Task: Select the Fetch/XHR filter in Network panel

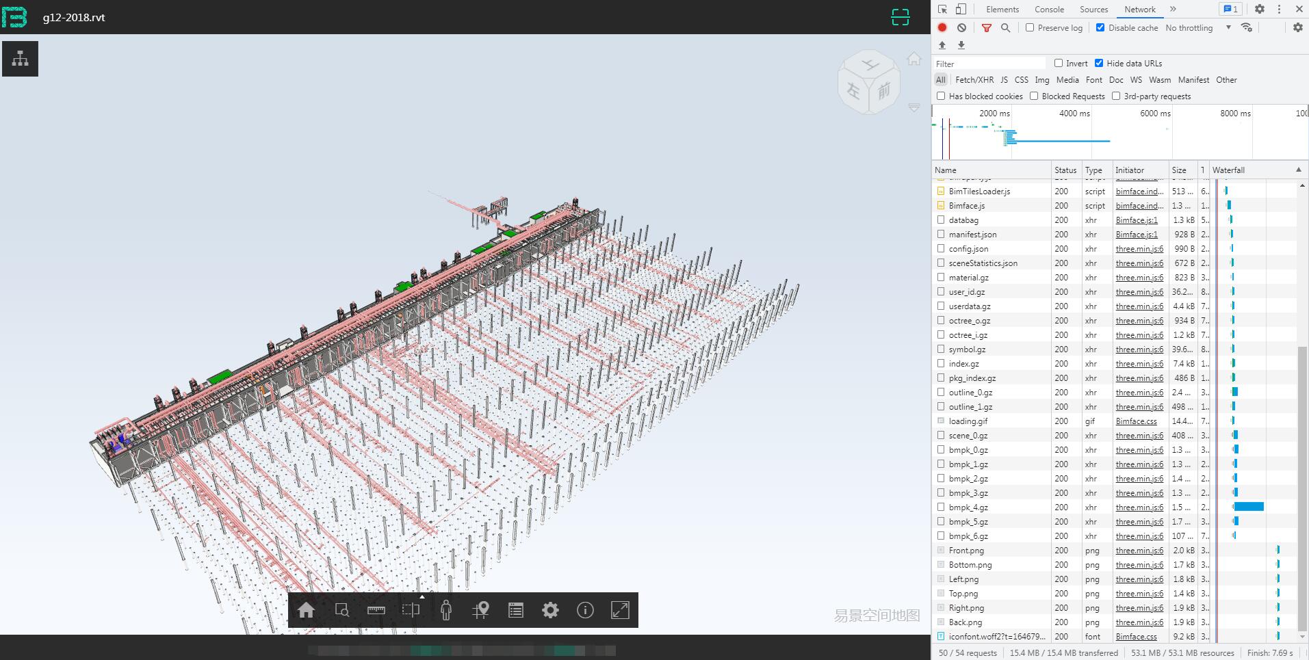Action: [974, 79]
